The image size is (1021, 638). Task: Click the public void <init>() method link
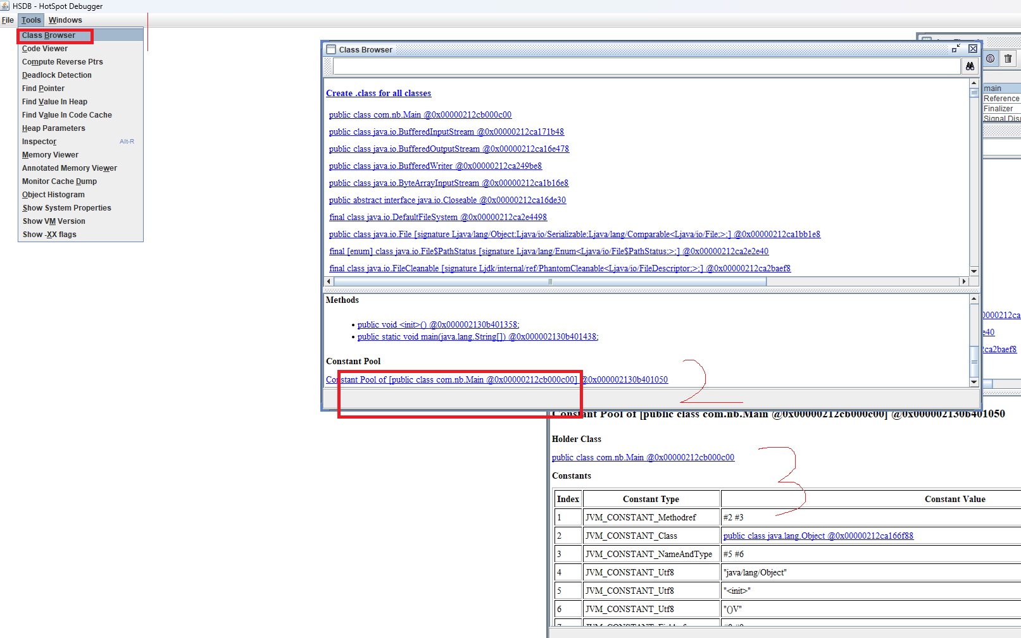click(x=438, y=325)
